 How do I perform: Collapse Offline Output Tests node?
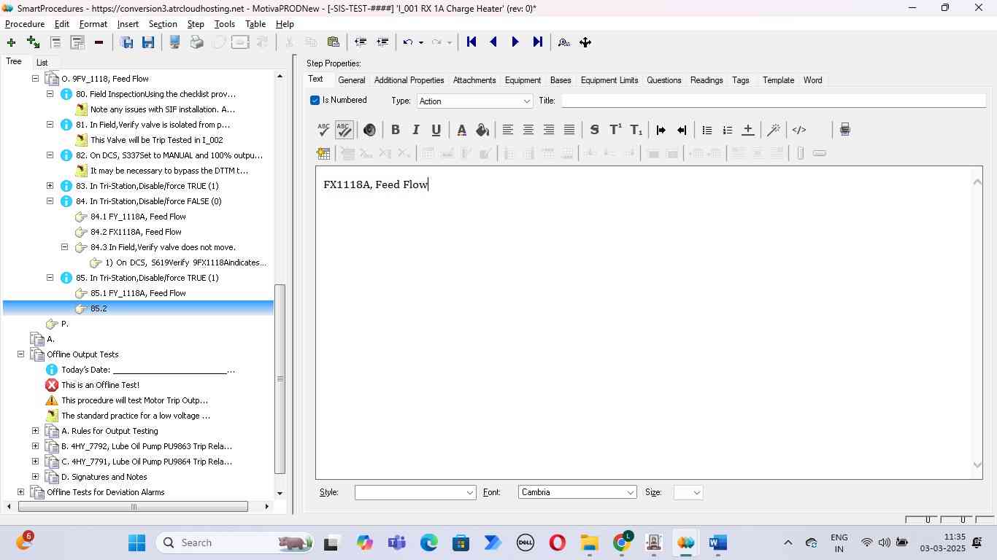coord(20,354)
